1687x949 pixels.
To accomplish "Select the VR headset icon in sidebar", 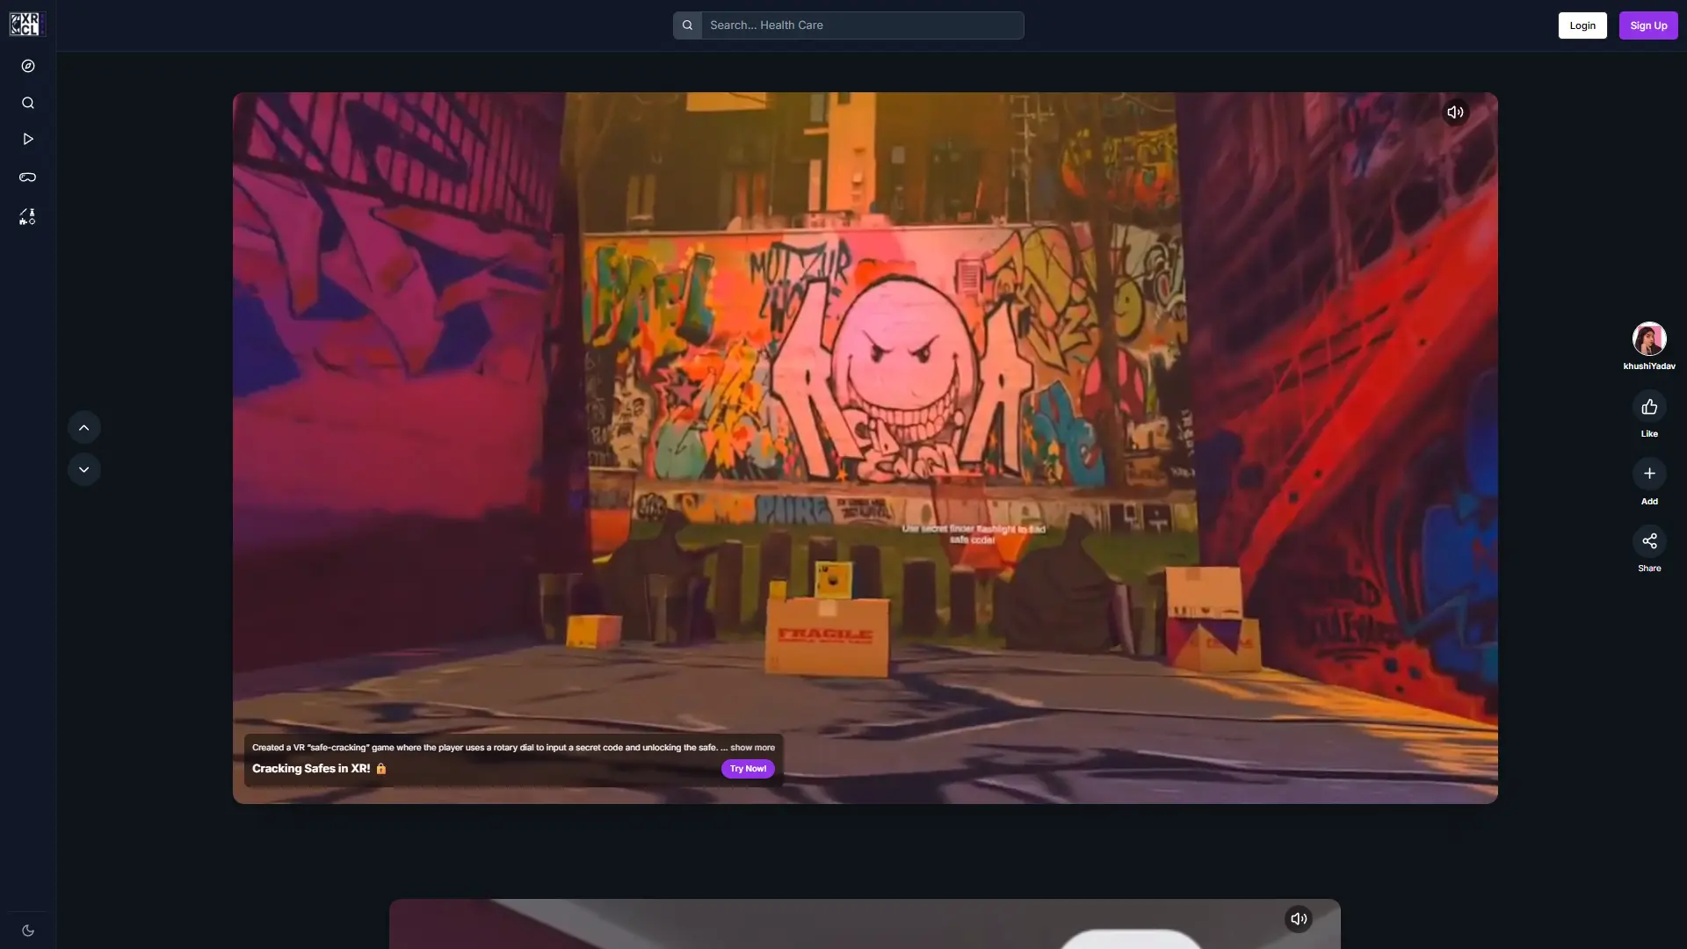I will (28, 177).
